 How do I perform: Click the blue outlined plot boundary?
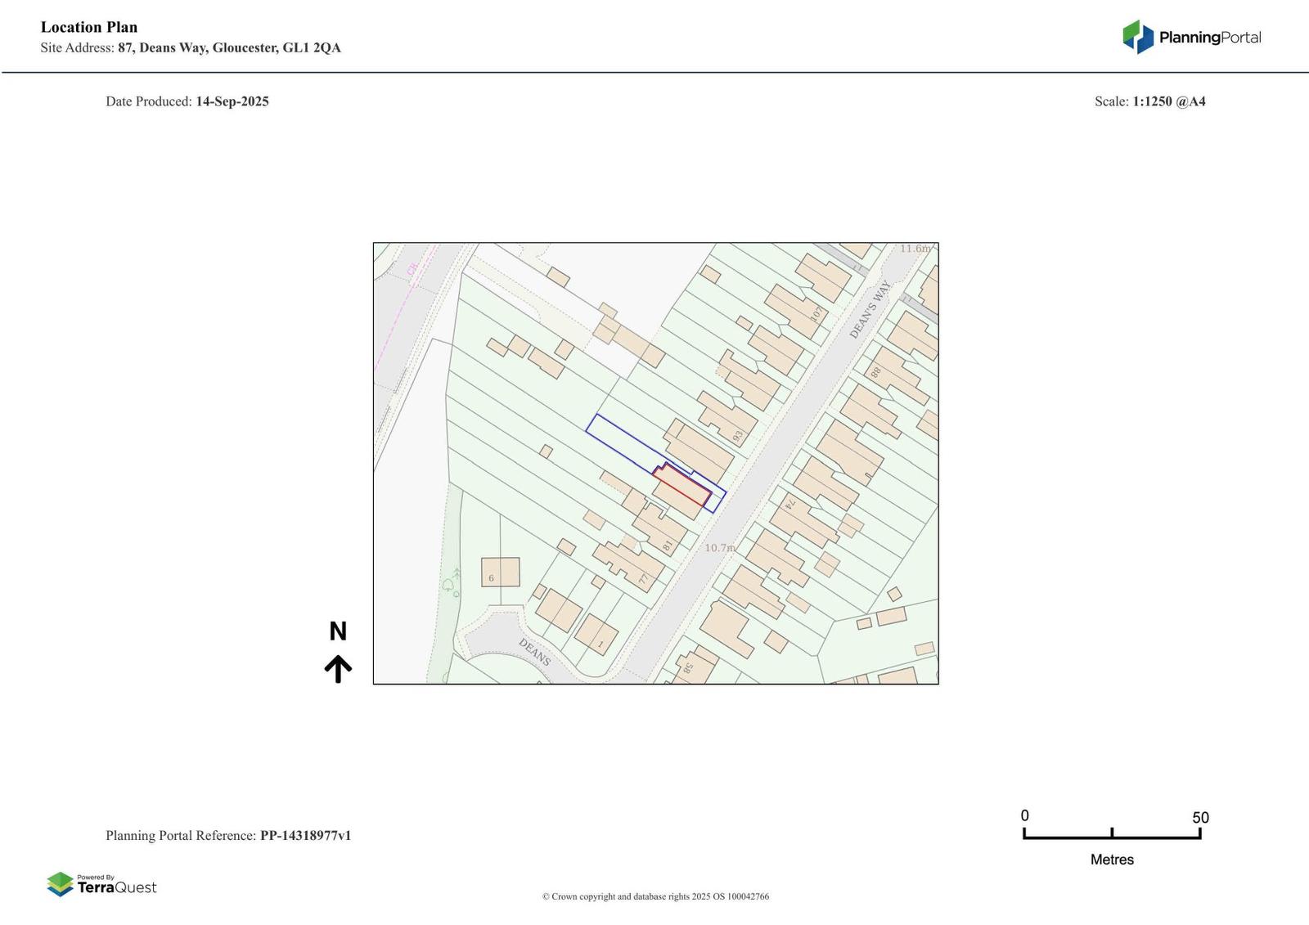[x=655, y=463]
